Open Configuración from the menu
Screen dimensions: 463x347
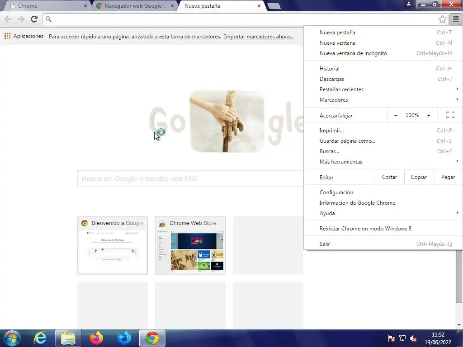(x=383, y=192)
